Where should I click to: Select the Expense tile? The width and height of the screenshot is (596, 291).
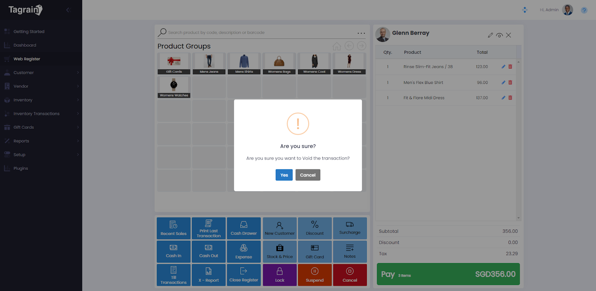click(x=244, y=251)
